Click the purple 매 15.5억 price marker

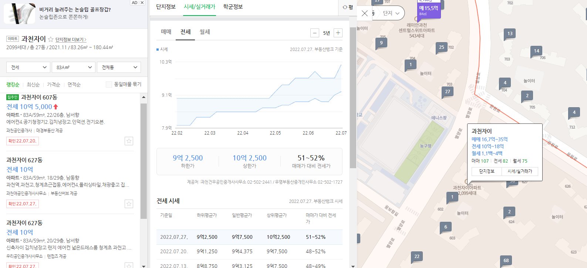pos(429,10)
